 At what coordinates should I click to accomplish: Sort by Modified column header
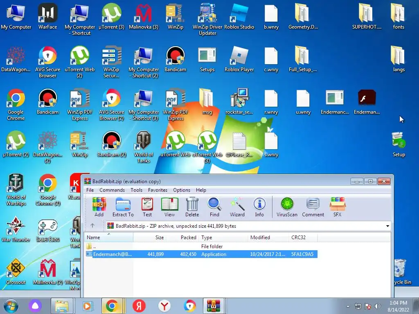tap(268, 238)
